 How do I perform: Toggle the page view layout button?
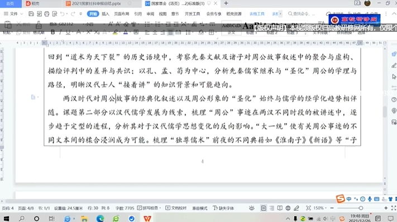264,208
